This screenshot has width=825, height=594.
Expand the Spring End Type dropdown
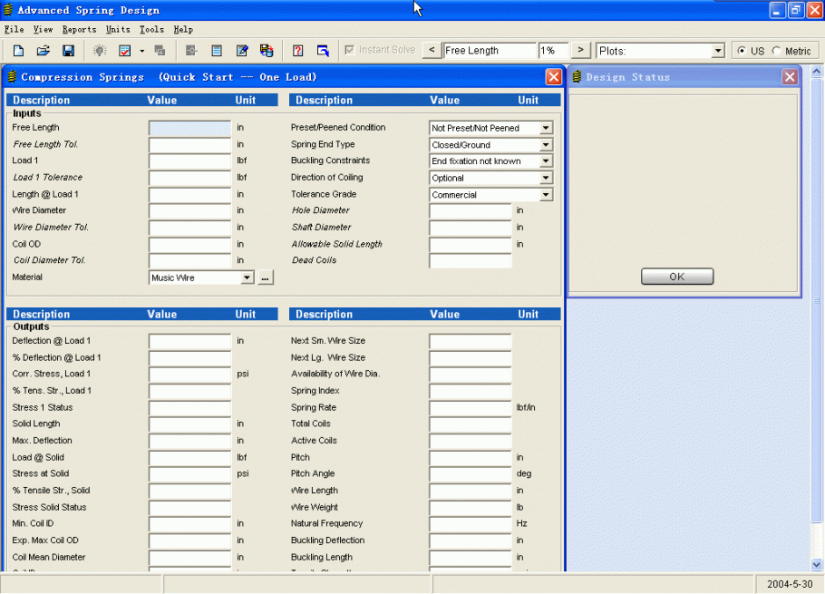pos(547,144)
